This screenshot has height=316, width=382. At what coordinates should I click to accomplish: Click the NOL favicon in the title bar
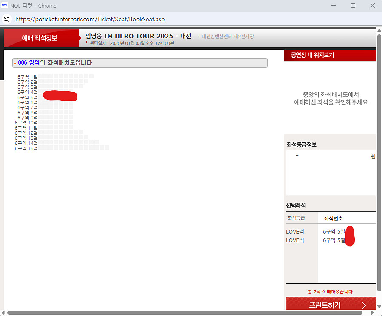click(x=5, y=6)
